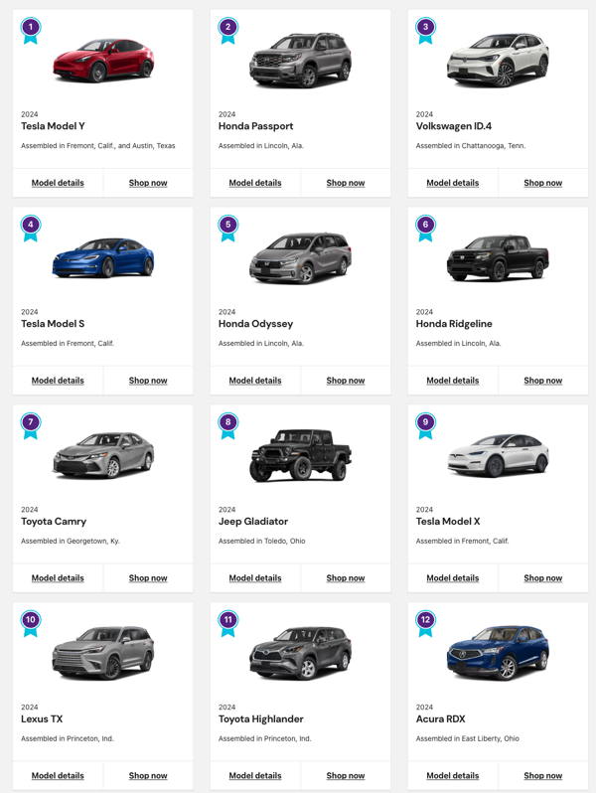Open Model details for Tesla Model Y

point(58,183)
